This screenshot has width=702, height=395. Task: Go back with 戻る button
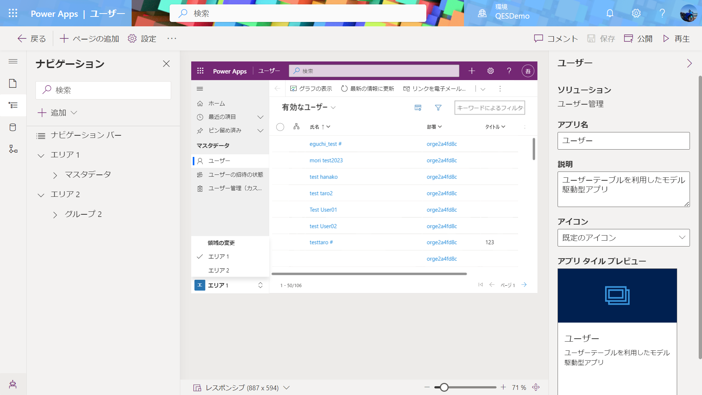[32, 38]
